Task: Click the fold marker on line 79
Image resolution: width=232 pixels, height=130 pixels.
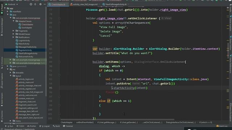Action: (59, 18)
